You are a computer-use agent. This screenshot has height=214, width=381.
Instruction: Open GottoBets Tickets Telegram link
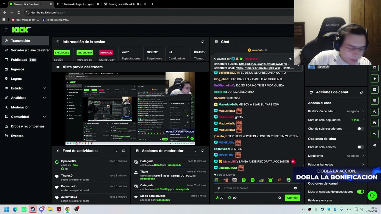coord(263,64)
